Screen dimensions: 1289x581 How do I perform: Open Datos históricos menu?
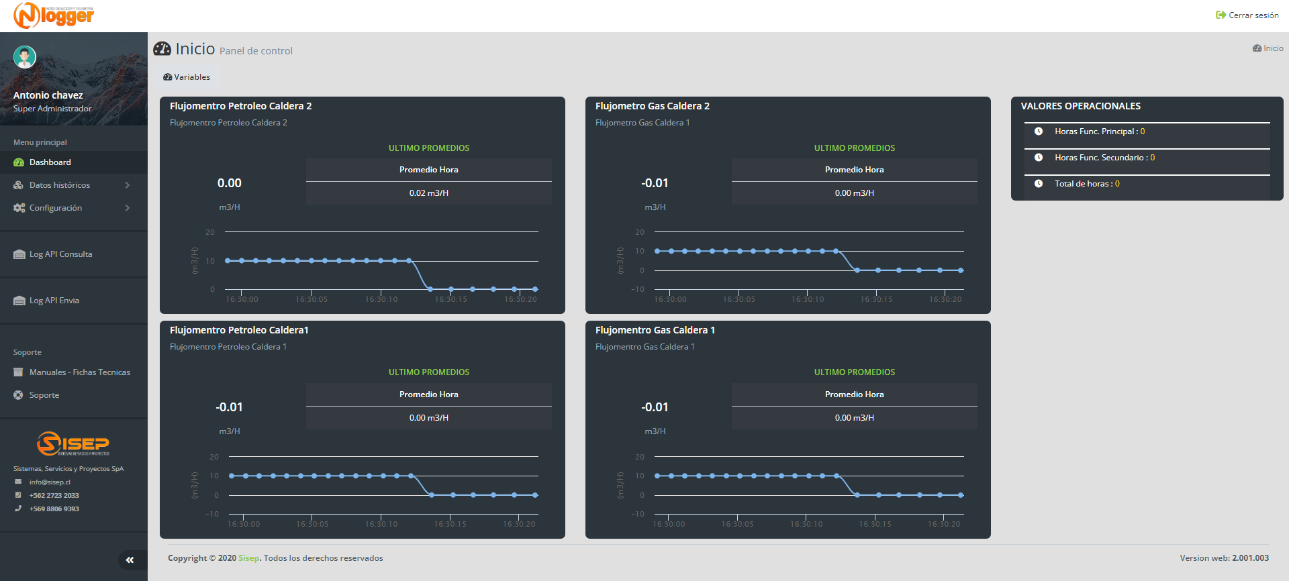tap(74, 185)
